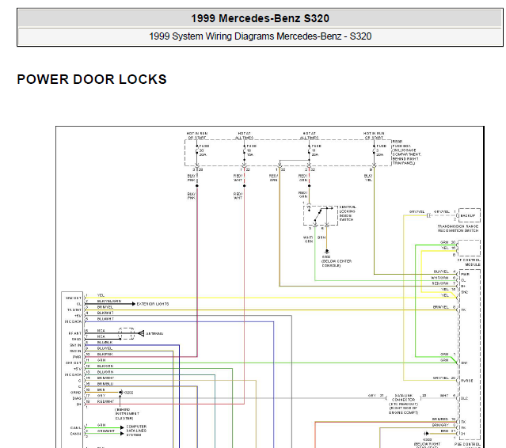Click the 'CENTRAL LOCKING DOOR SWITCH' label
Screen dimensions: 506x448
coord(347,213)
